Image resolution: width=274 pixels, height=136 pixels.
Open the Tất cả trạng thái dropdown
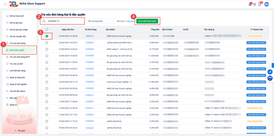(100, 21)
